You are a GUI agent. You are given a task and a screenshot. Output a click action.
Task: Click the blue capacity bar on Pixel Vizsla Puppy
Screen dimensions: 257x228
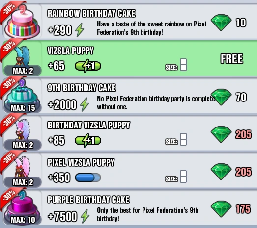click(x=88, y=178)
